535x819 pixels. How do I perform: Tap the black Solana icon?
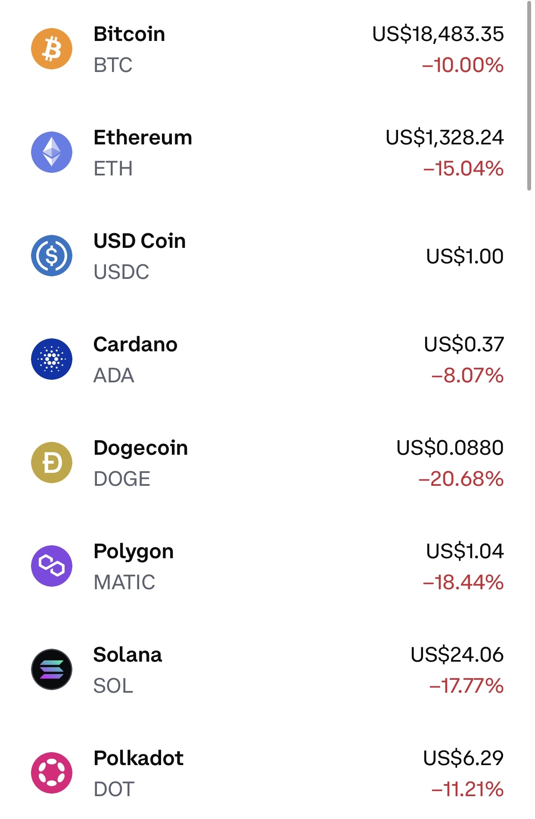[52, 669]
